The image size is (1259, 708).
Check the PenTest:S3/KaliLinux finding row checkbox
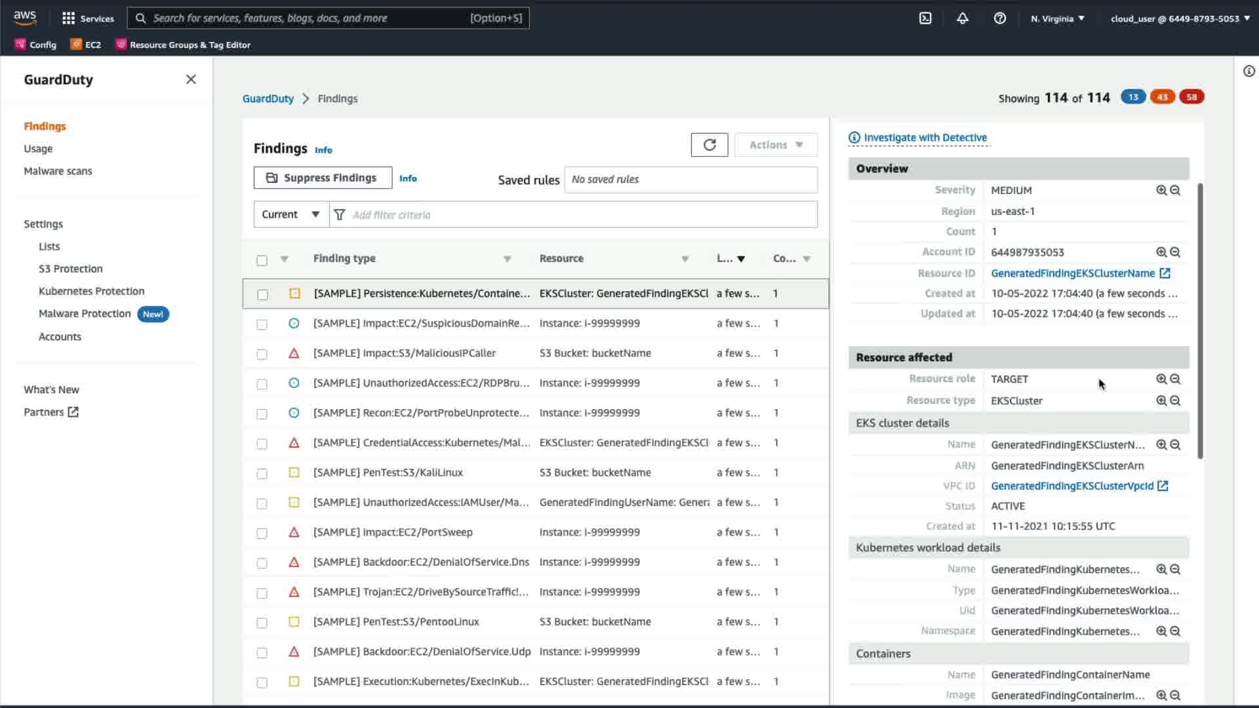coord(262,473)
